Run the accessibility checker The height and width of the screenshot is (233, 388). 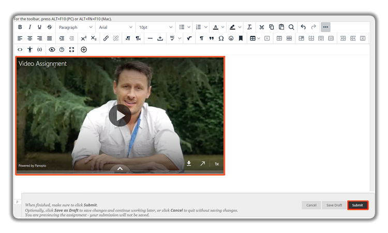(x=30, y=50)
